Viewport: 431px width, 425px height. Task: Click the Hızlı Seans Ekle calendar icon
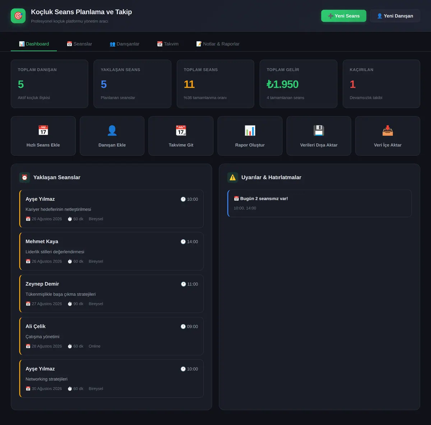(43, 130)
